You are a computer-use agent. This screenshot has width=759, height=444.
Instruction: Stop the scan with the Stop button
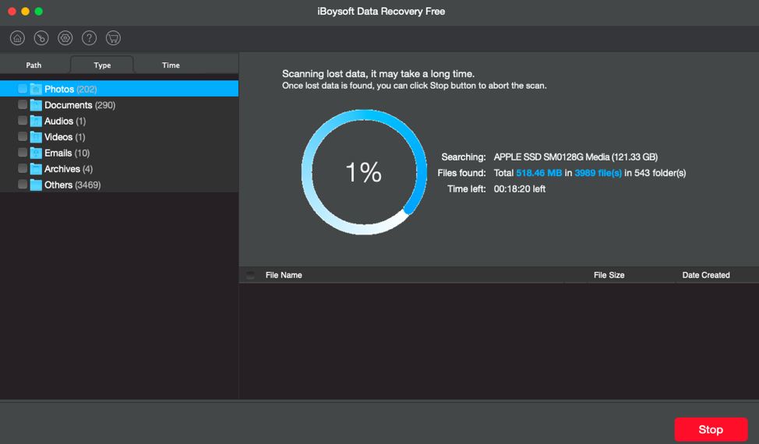pyautogui.click(x=711, y=429)
